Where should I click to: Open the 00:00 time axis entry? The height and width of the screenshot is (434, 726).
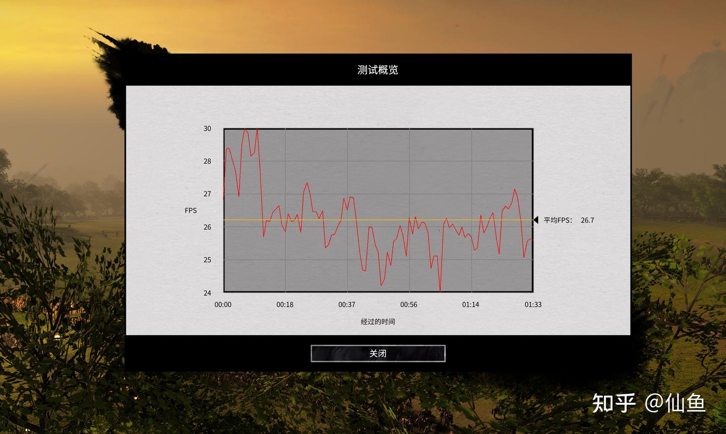[x=223, y=304]
